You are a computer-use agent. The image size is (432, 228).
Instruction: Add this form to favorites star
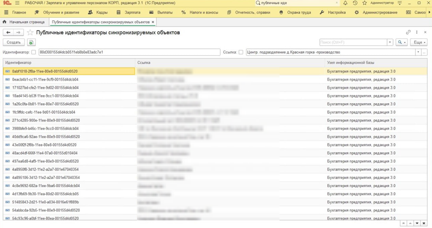(30, 33)
